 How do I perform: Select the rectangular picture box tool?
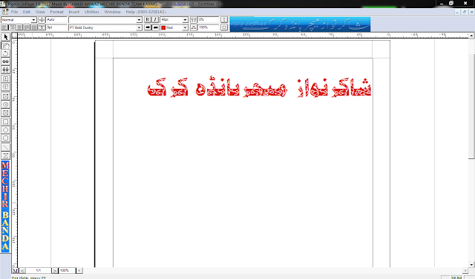5,96
